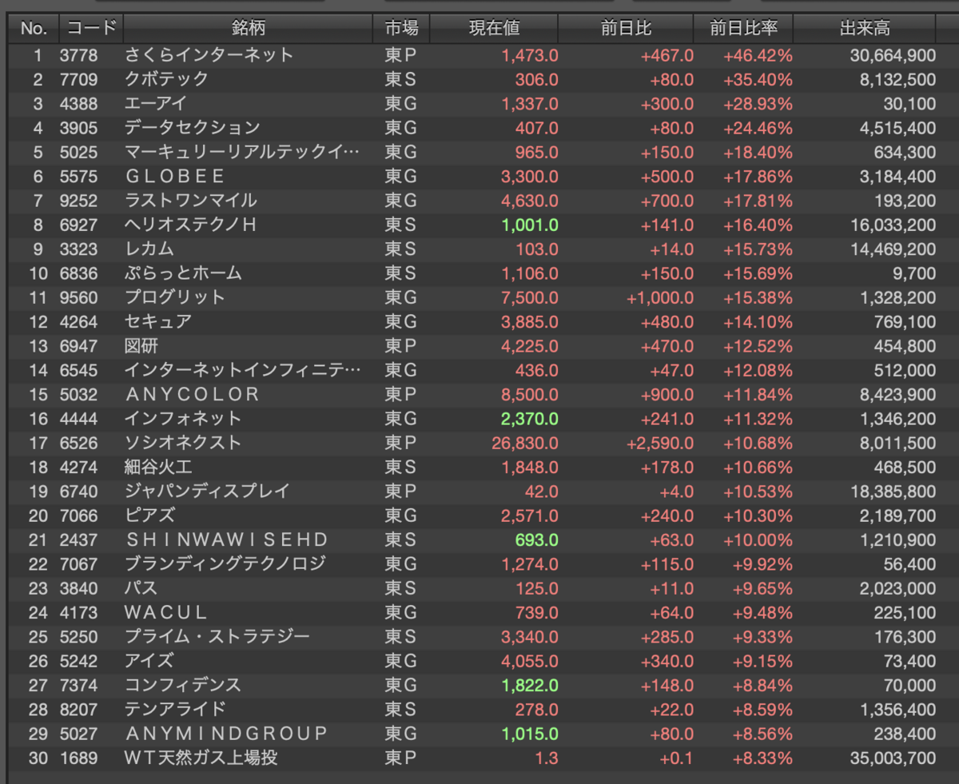Click the green price 2,370.0
Image resolution: width=959 pixels, height=784 pixels.
click(x=530, y=419)
